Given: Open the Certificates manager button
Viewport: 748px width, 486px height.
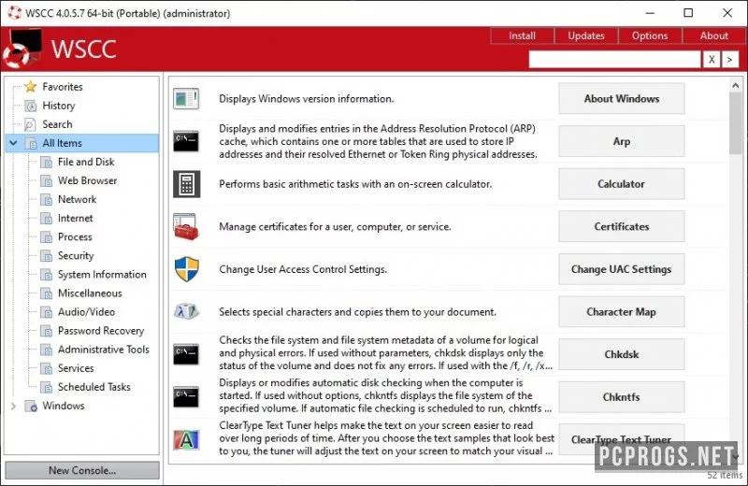Looking at the screenshot, I should [622, 226].
